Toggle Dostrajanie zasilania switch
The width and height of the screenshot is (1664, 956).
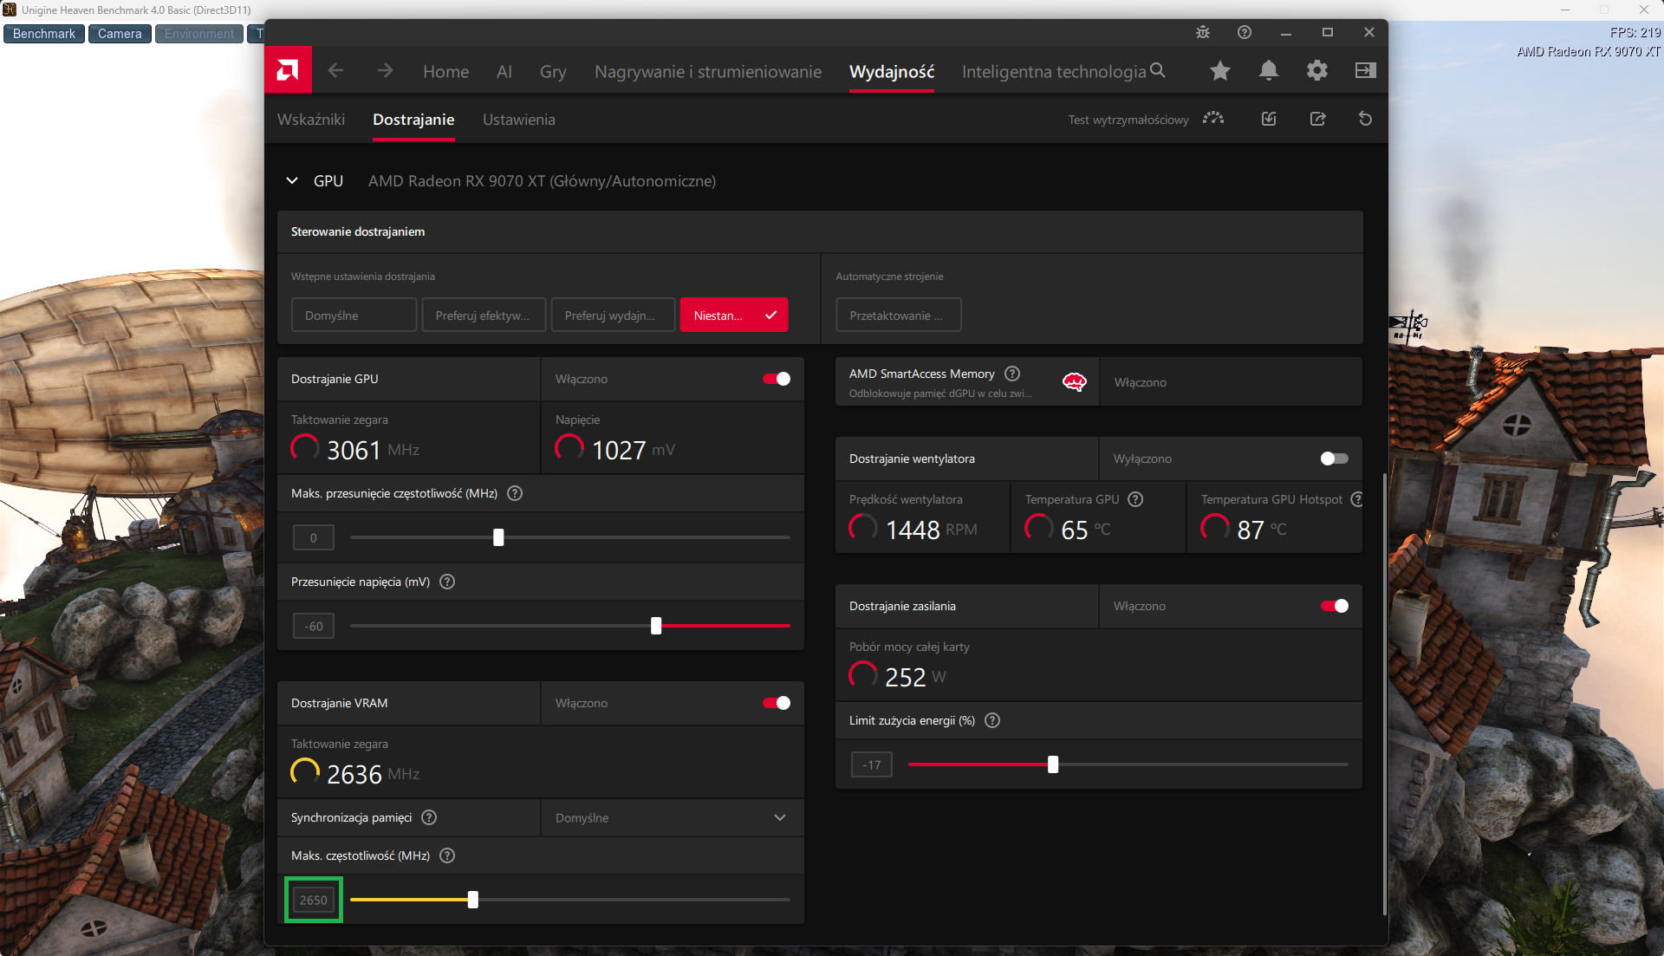point(1334,606)
